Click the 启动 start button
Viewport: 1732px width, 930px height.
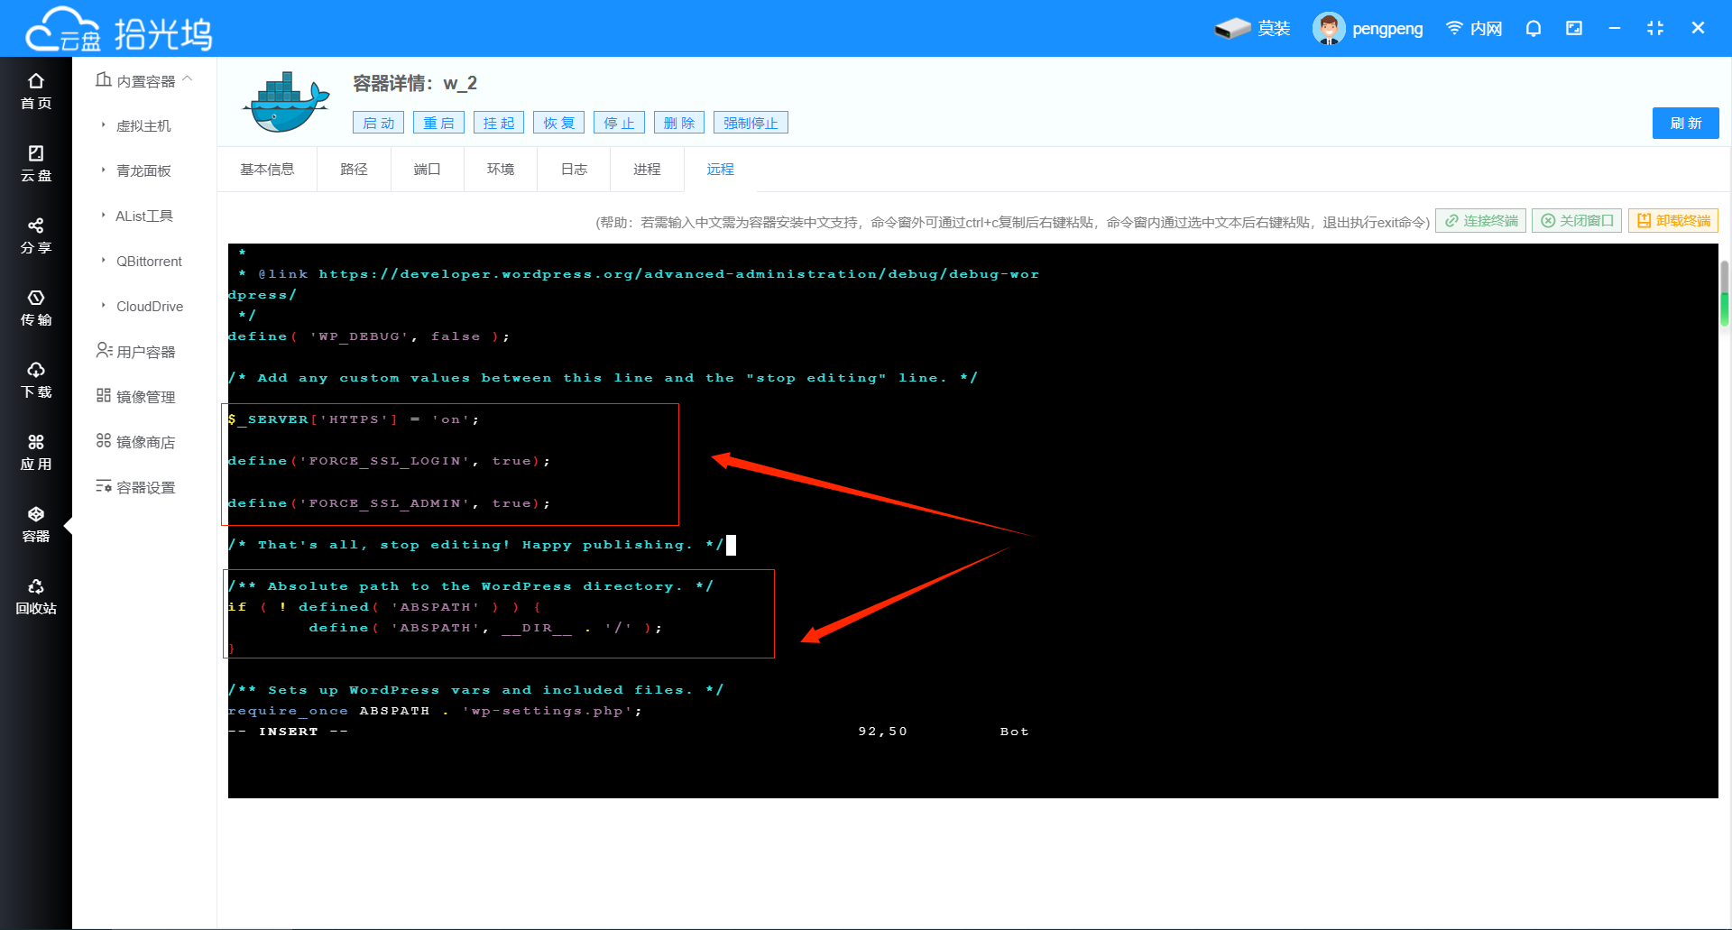[378, 123]
